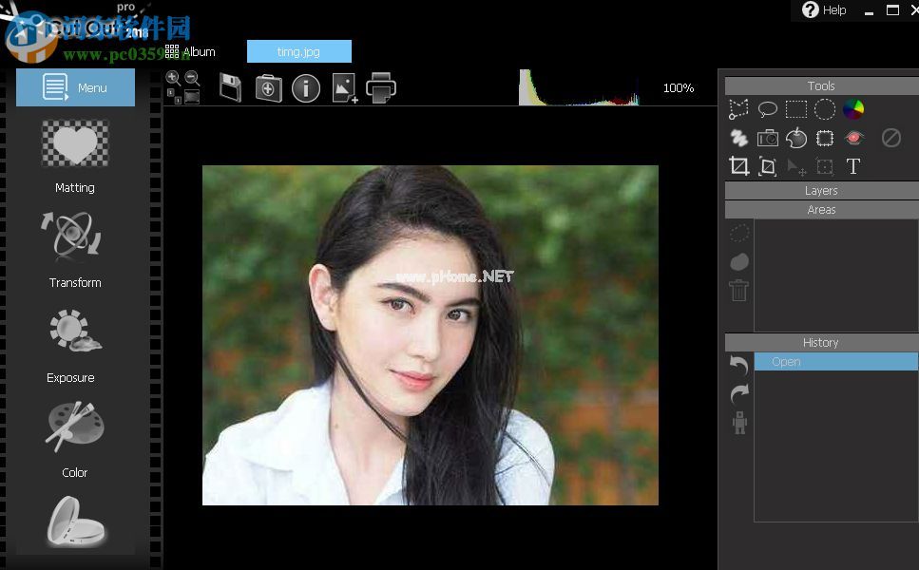Select the Crop tool
The height and width of the screenshot is (570, 919).
(x=738, y=167)
